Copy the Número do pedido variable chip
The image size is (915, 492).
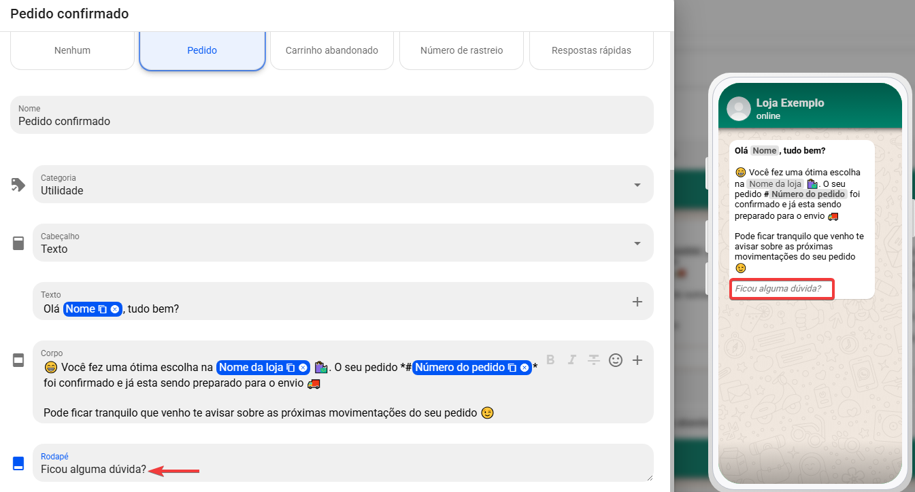[512, 368]
